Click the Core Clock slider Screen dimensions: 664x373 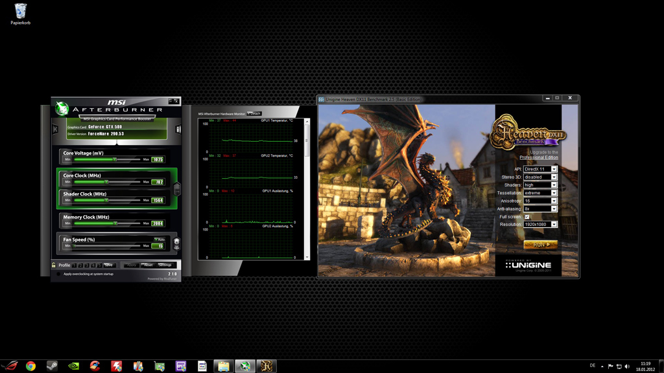pyautogui.click(x=107, y=182)
